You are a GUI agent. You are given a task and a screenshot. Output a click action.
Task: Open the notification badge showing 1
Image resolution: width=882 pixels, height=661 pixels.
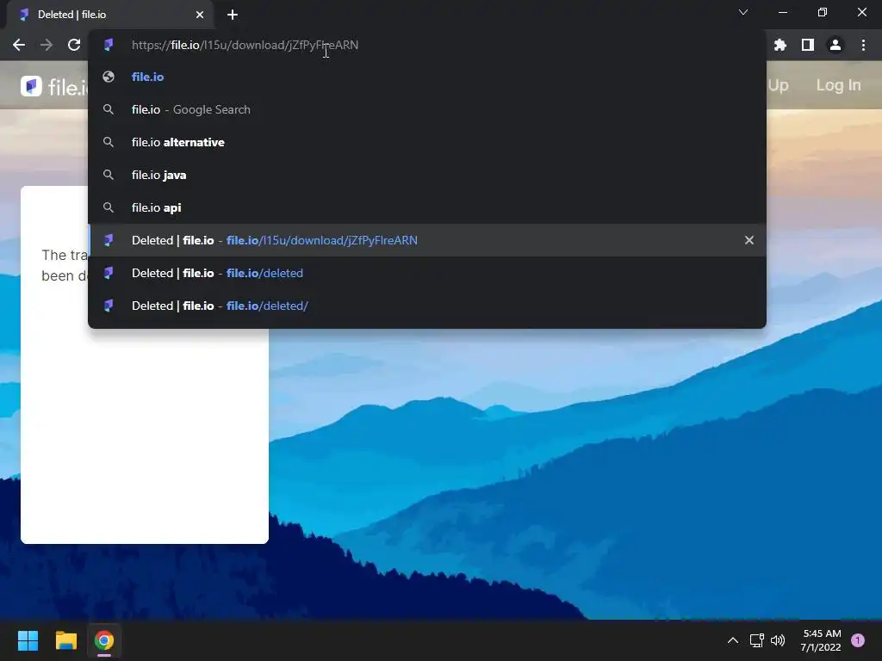click(858, 640)
